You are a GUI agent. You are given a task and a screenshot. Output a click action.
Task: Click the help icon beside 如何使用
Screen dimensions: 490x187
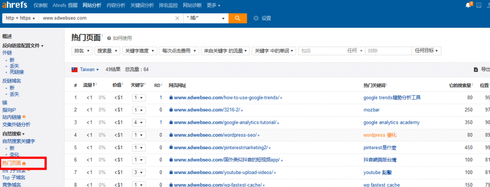point(109,38)
